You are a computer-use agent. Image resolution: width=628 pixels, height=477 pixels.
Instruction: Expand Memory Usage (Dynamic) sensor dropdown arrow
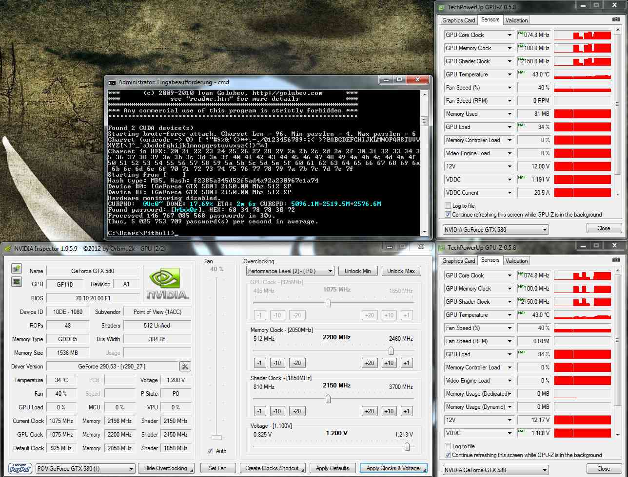click(510, 407)
